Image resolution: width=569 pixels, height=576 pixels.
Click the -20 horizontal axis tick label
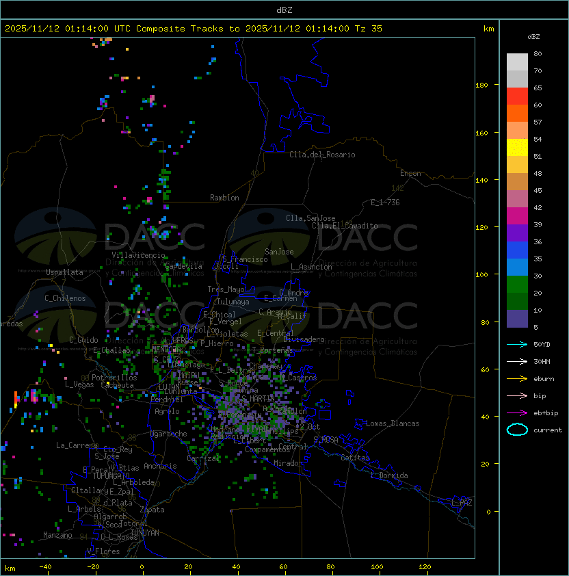[x=93, y=567]
